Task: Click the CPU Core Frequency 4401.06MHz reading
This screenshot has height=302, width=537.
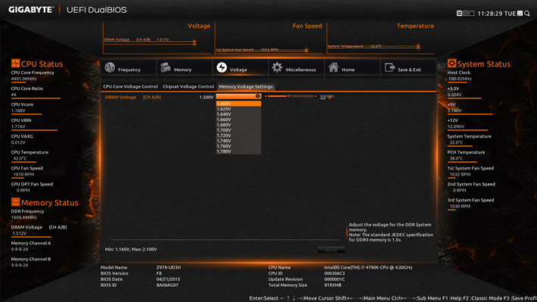Action: 24,79
